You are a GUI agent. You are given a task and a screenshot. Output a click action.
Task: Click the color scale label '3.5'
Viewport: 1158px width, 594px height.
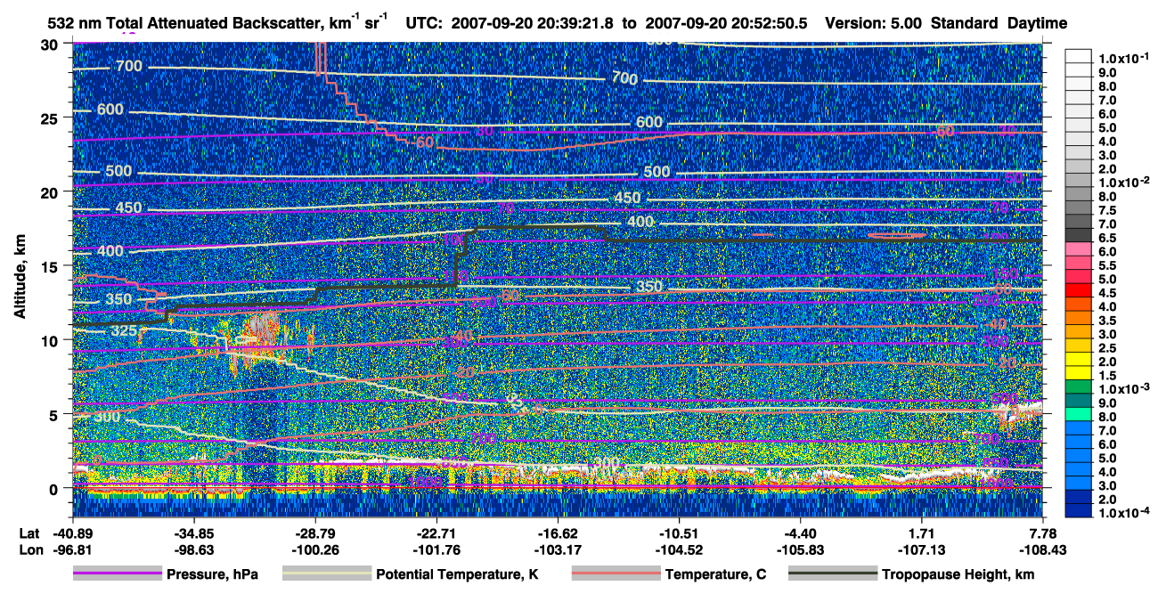point(1108,321)
